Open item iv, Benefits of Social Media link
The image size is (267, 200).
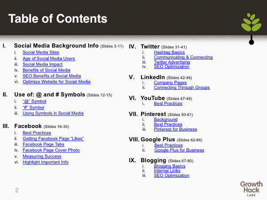click(x=46, y=70)
